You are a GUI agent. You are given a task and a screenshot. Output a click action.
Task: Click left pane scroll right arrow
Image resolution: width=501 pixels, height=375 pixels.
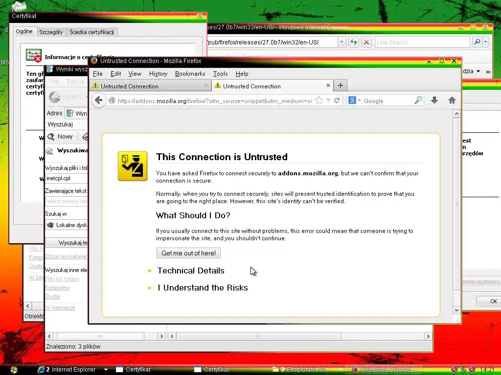pyautogui.click(x=161, y=336)
